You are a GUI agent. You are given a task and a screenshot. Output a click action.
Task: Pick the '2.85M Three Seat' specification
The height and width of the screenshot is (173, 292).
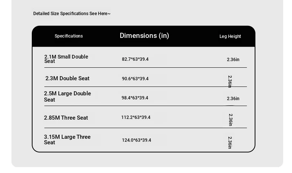[66, 118]
